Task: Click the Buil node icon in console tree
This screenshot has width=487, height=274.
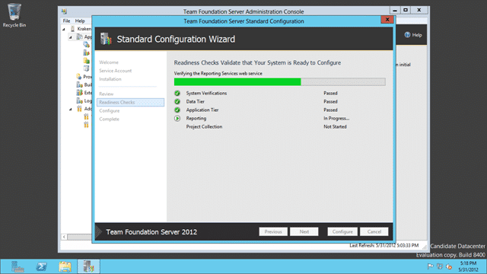Action: point(79,84)
